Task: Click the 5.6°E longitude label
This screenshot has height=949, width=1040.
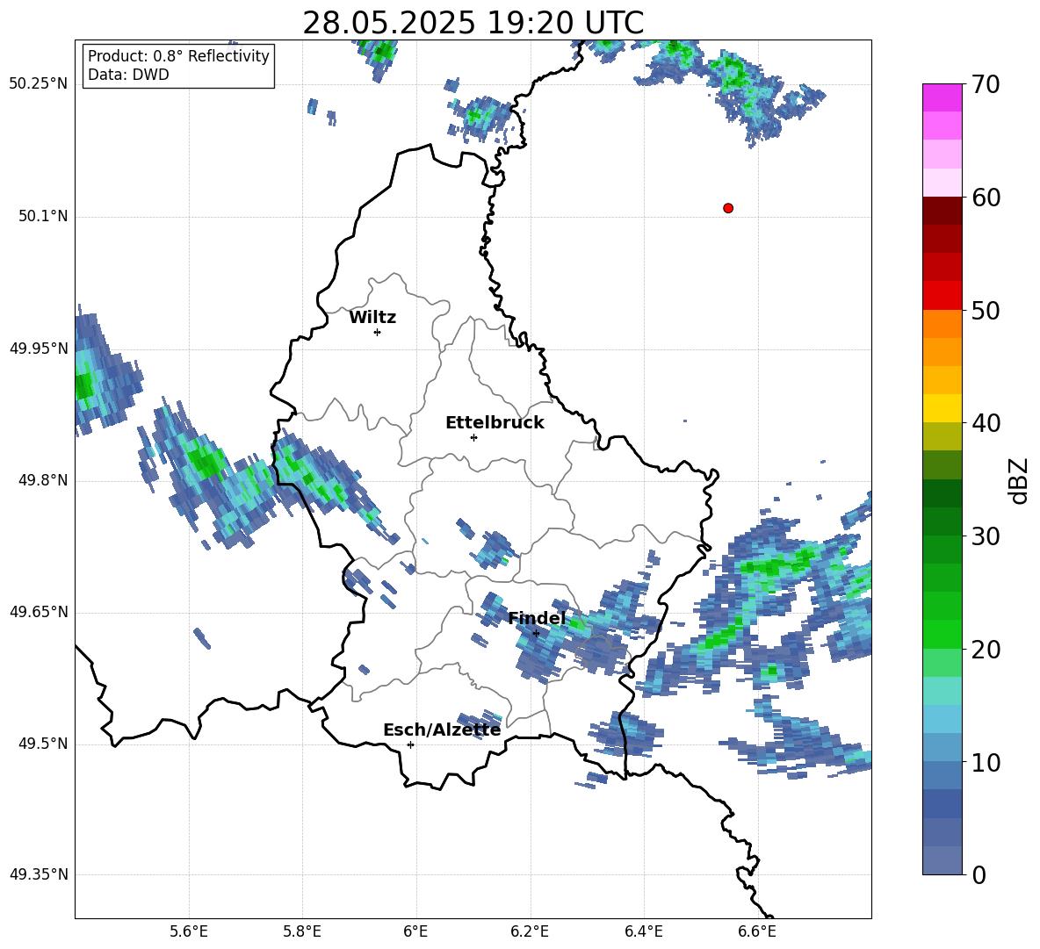Action: (189, 931)
